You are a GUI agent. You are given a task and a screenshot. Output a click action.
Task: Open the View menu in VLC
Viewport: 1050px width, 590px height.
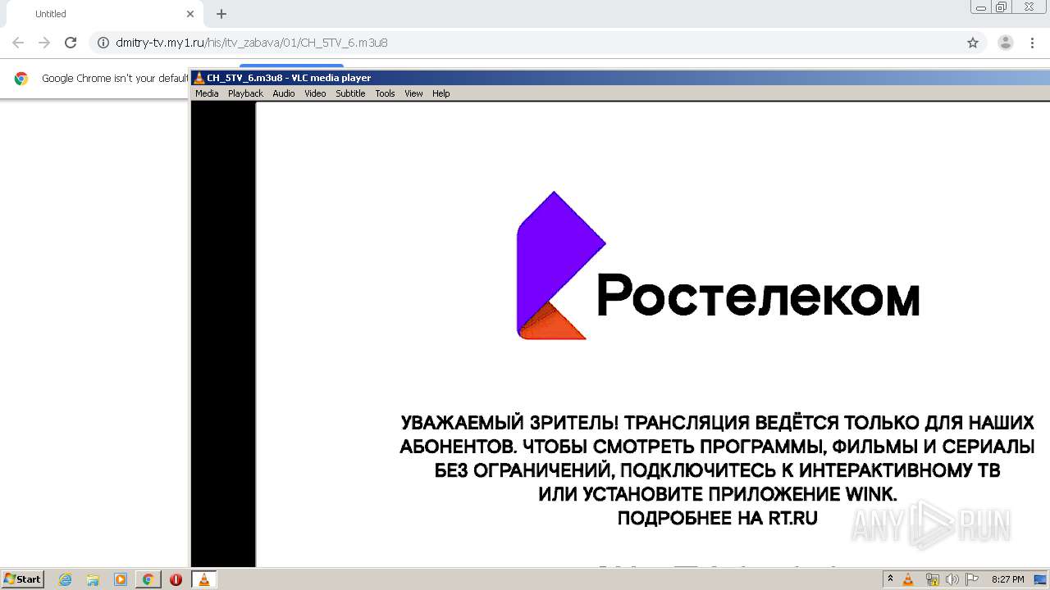coord(413,93)
